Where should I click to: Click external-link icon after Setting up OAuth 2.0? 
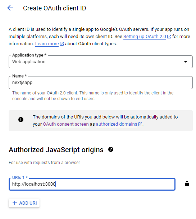169,37
